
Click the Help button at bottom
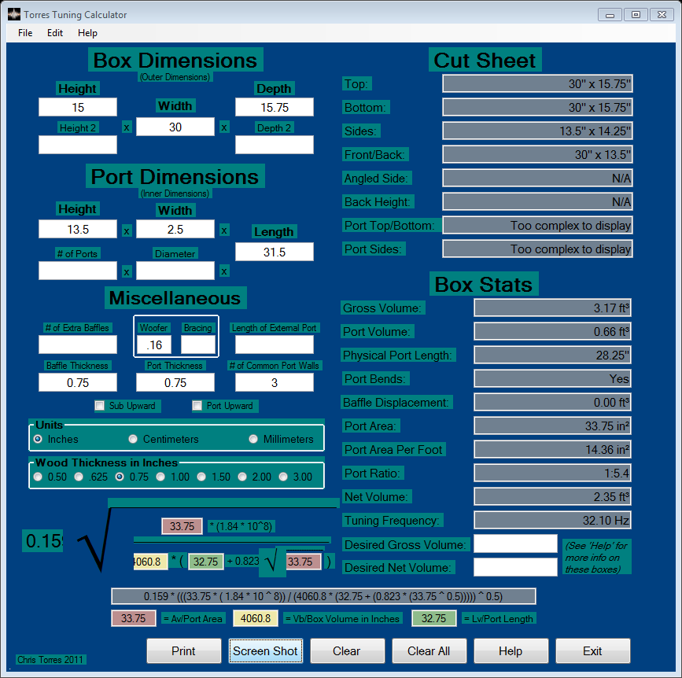[511, 651]
